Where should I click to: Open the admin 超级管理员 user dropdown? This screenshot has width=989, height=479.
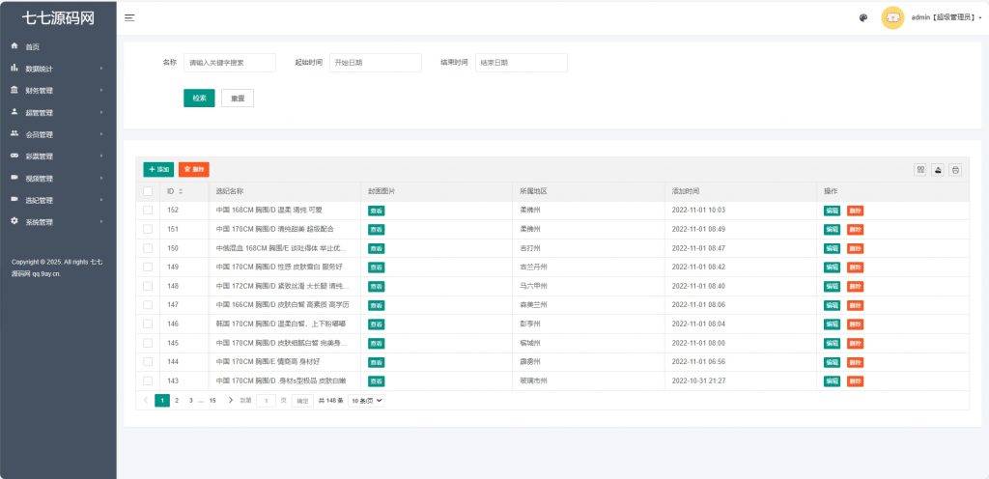click(x=947, y=18)
